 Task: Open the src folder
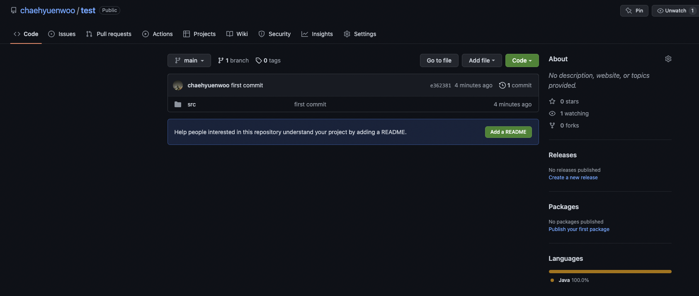192,104
